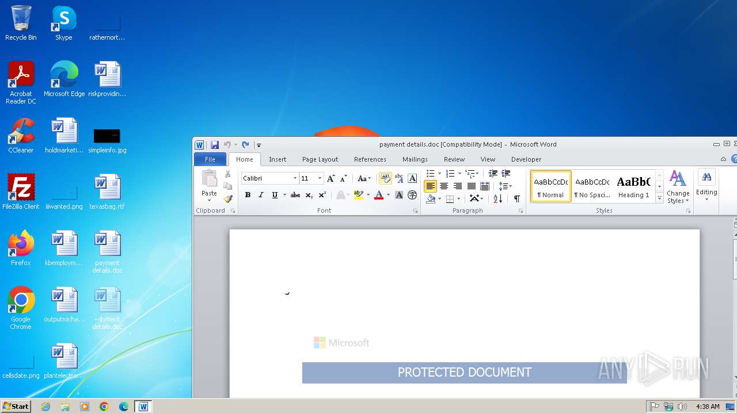The image size is (737, 414).
Task: Open the Font dialog launcher
Action: [415, 211]
